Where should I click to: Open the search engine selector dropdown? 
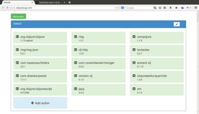tap(123, 8)
